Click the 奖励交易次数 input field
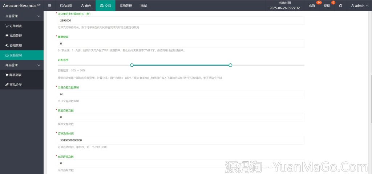This screenshot has height=174, width=372. [181, 117]
